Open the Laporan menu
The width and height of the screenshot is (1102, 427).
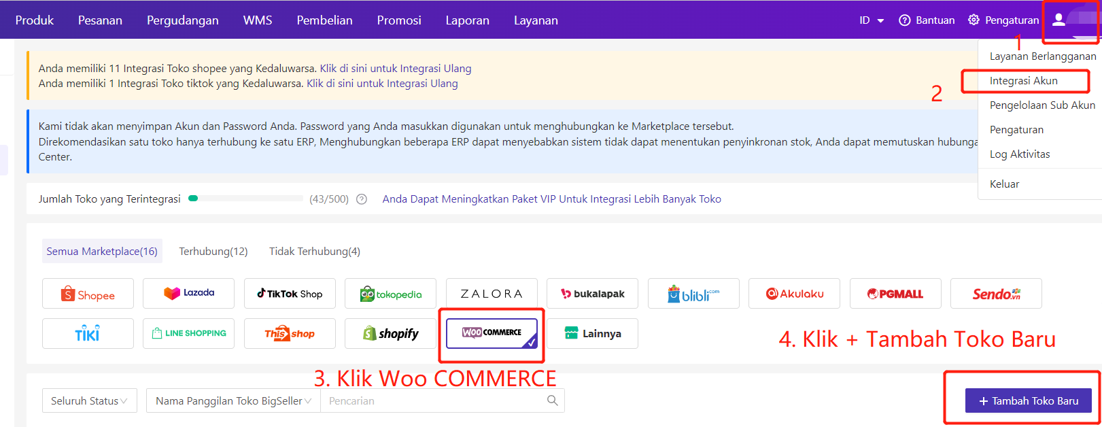[468, 20]
